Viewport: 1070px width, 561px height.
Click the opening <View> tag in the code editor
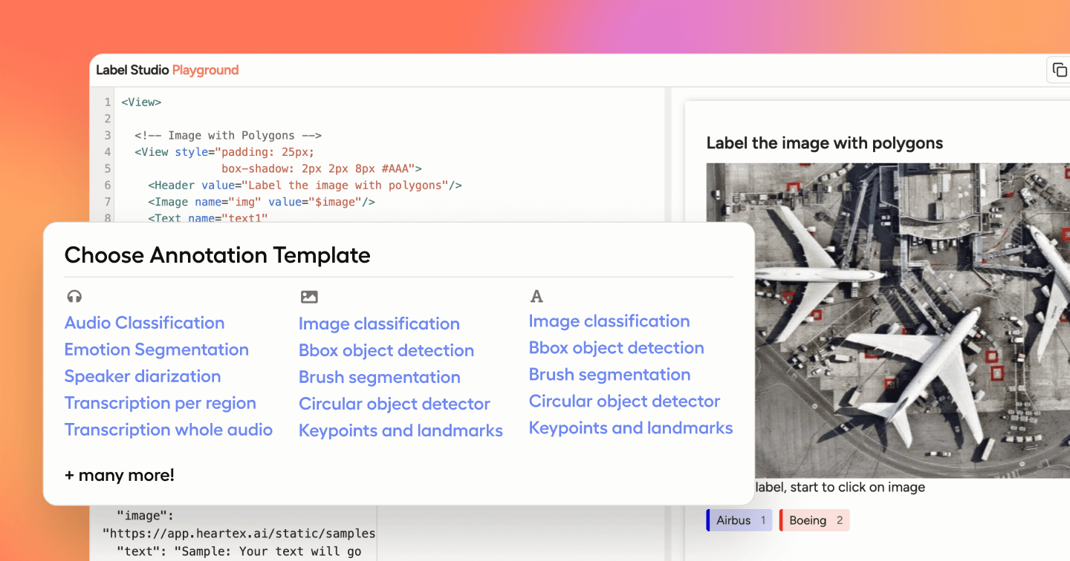click(141, 102)
